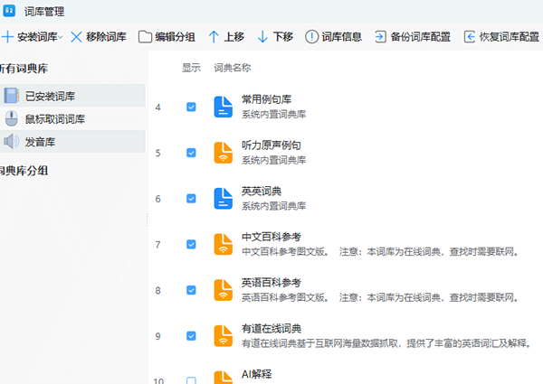
Task: Click the 英英词典 blue document icon
Action: click(x=224, y=199)
